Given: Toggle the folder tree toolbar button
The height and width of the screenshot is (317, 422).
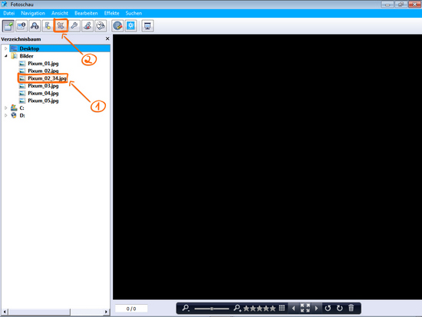Looking at the screenshot, I should [x=8, y=26].
